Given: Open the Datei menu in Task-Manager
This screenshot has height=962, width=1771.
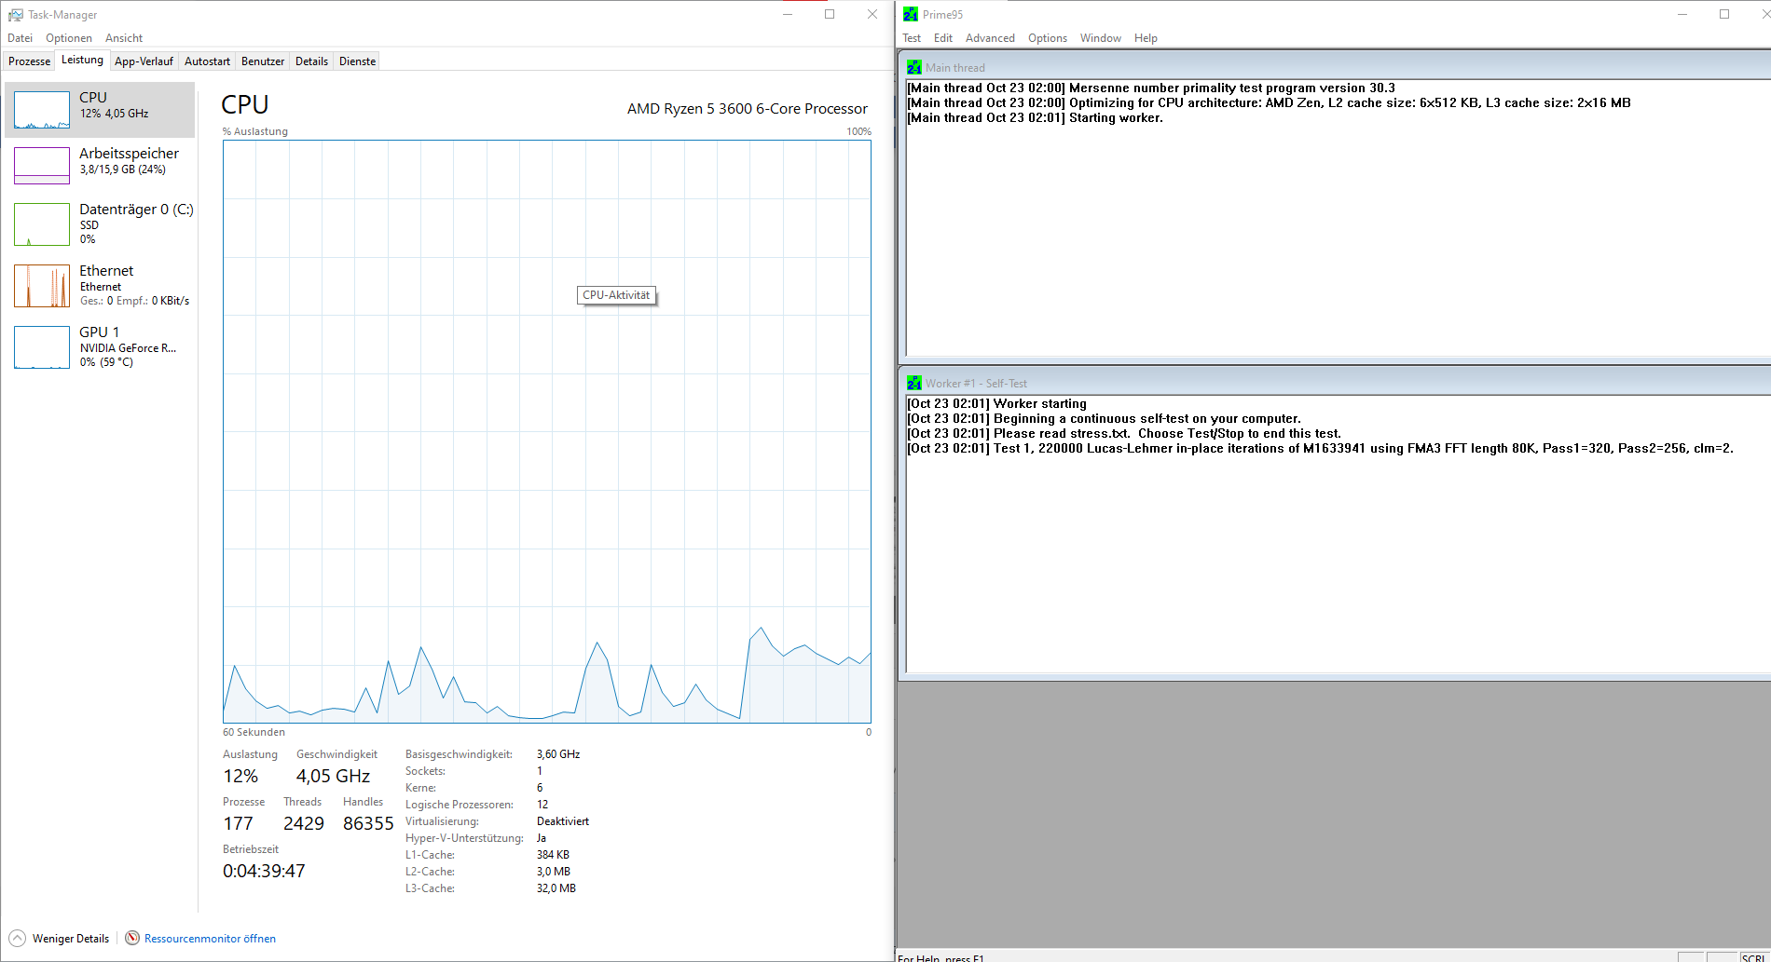Looking at the screenshot, I should tap(20, 38).
